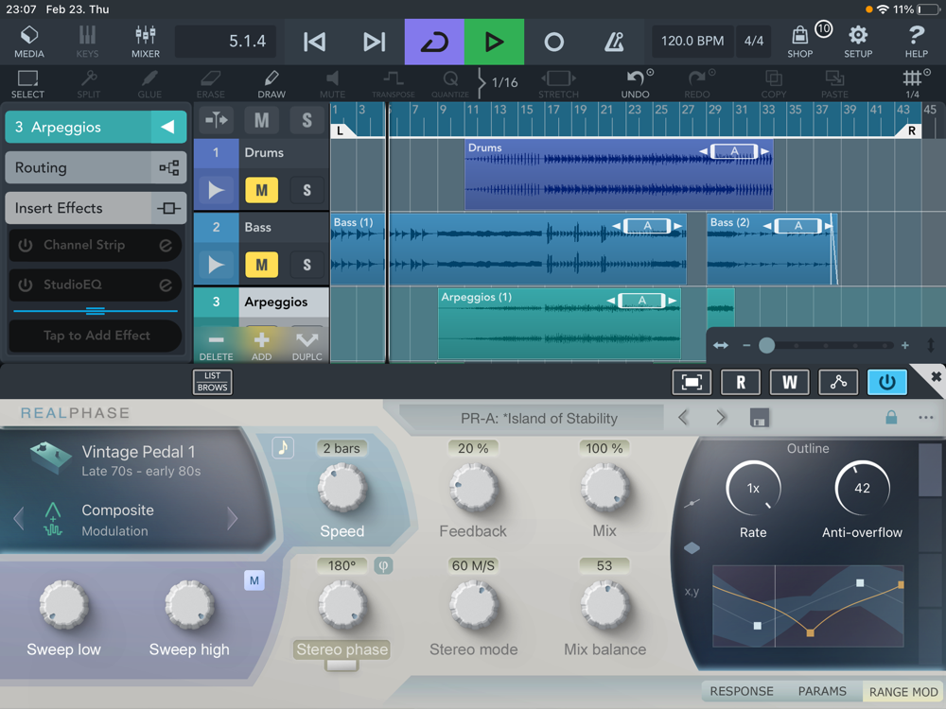The width and height of the screenshot is (946, 709).
Task: Start playback with green play button
Action: coord(494,42)
